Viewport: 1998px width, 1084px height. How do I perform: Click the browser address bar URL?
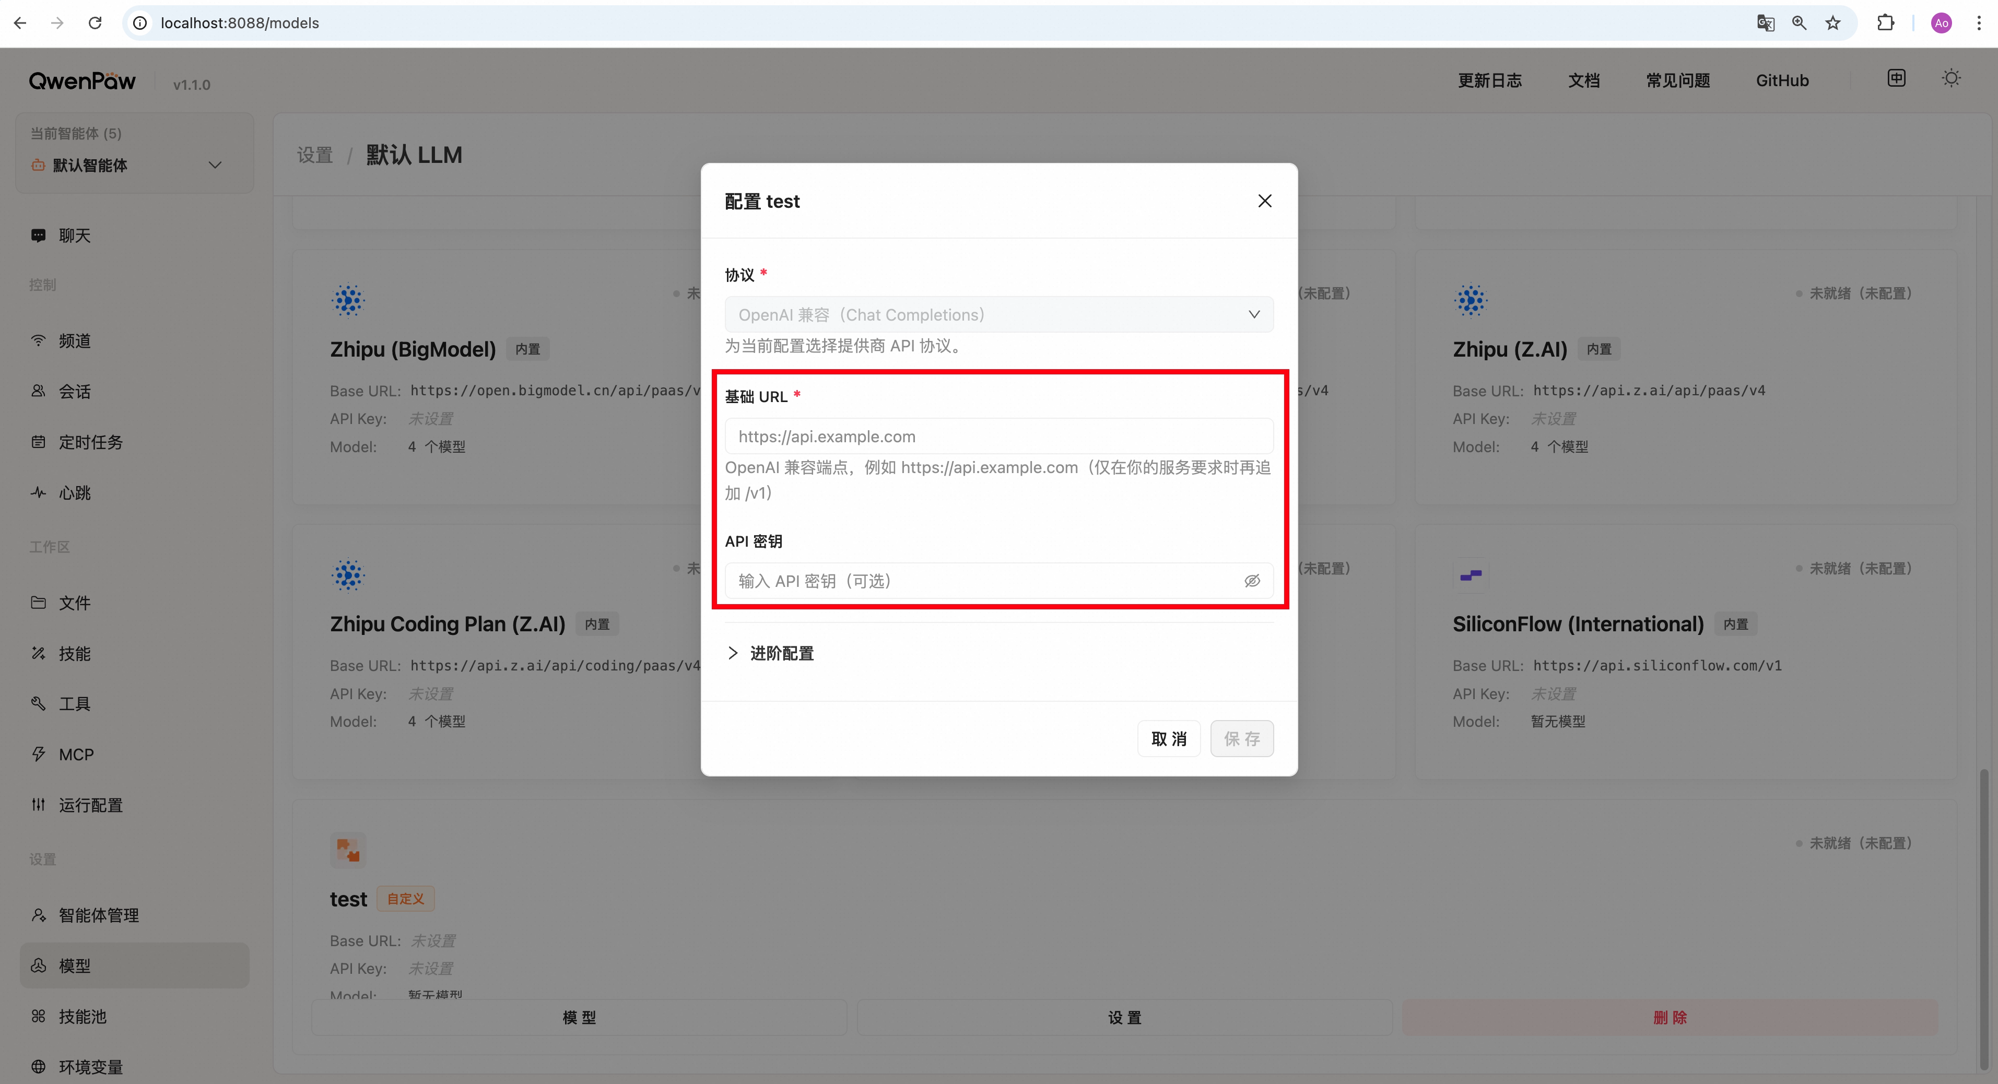point(240,23)
